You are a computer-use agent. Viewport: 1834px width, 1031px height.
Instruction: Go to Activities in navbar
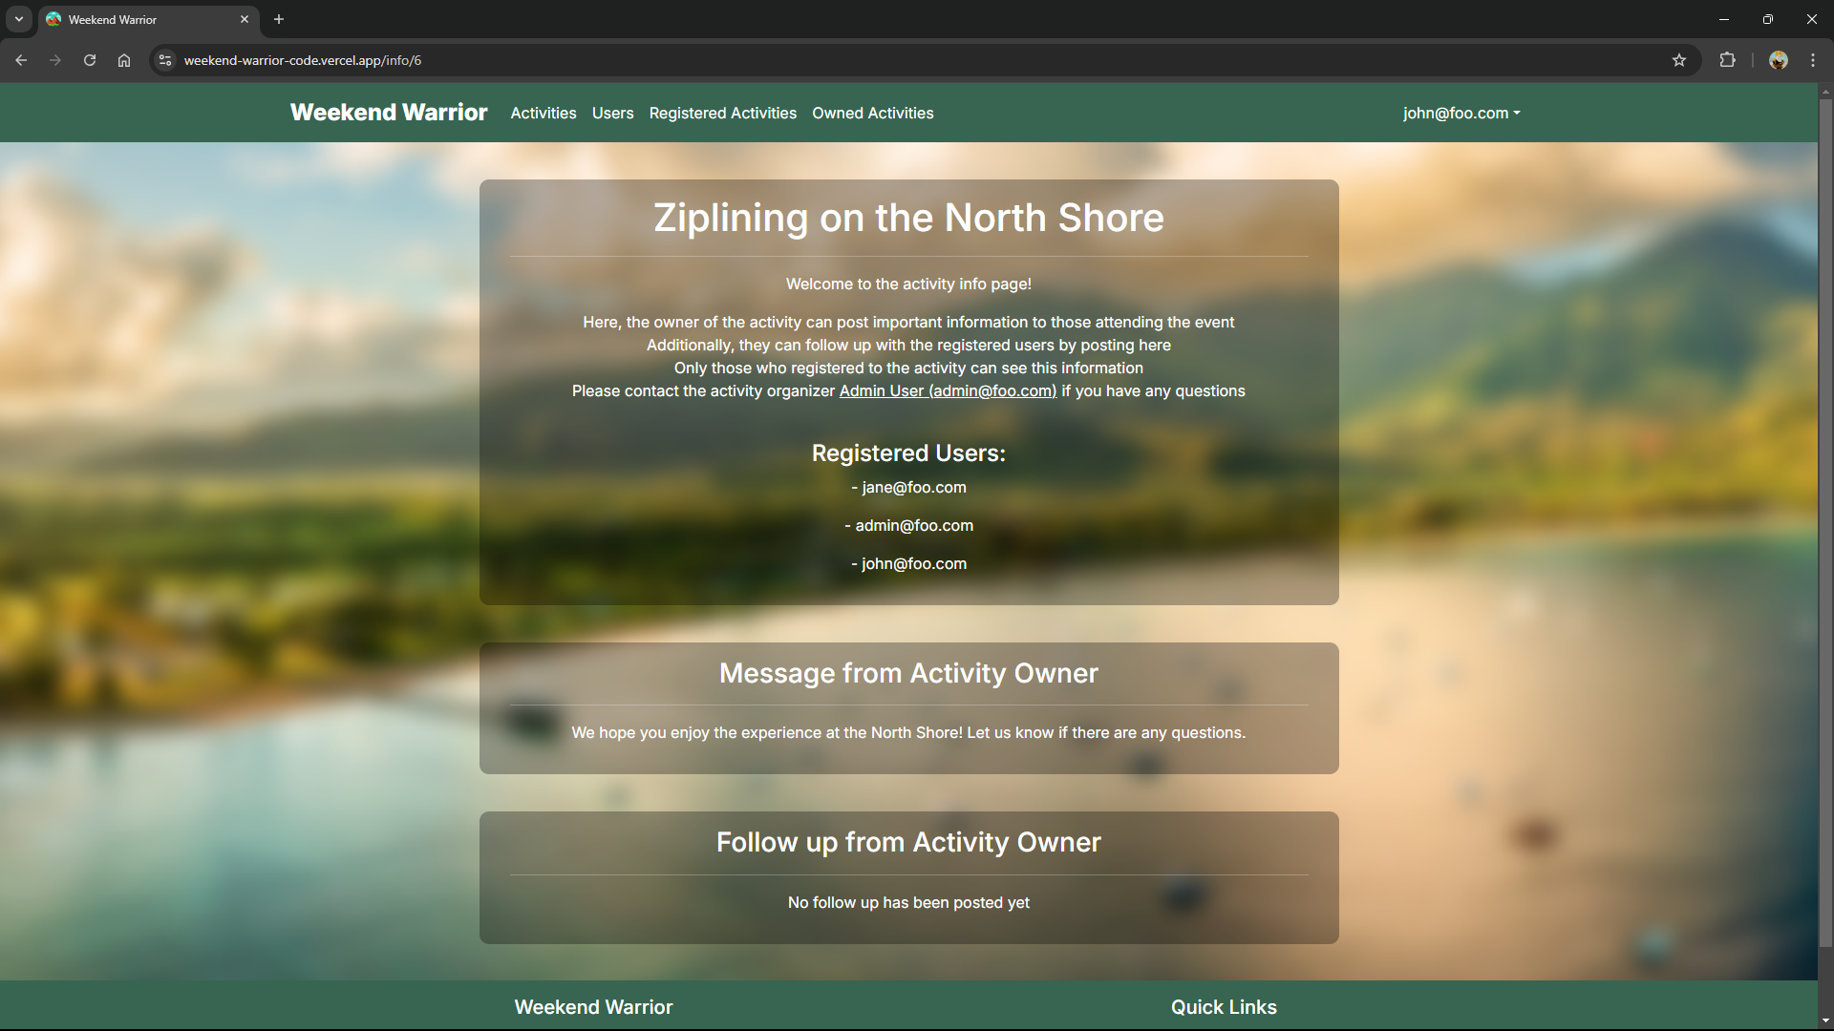click(x=543, y=113)
